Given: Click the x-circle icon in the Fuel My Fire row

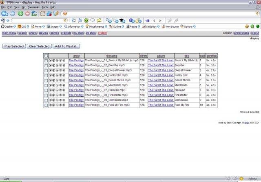Looking at the screenshot, I should coord(64,105).
